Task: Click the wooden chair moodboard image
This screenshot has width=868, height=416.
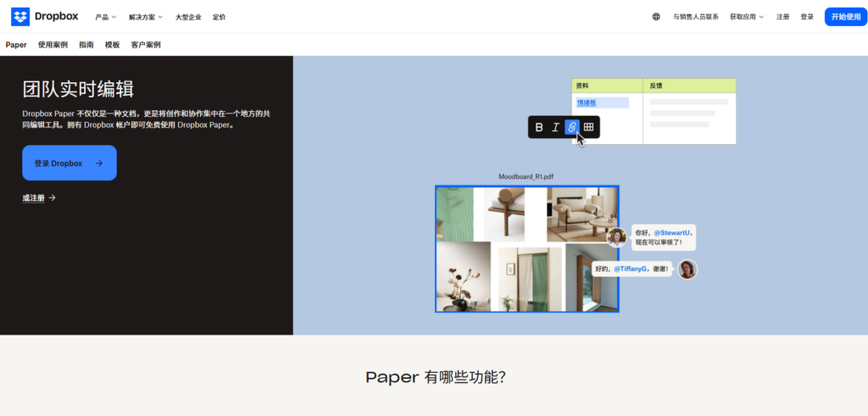Action: 504,214
